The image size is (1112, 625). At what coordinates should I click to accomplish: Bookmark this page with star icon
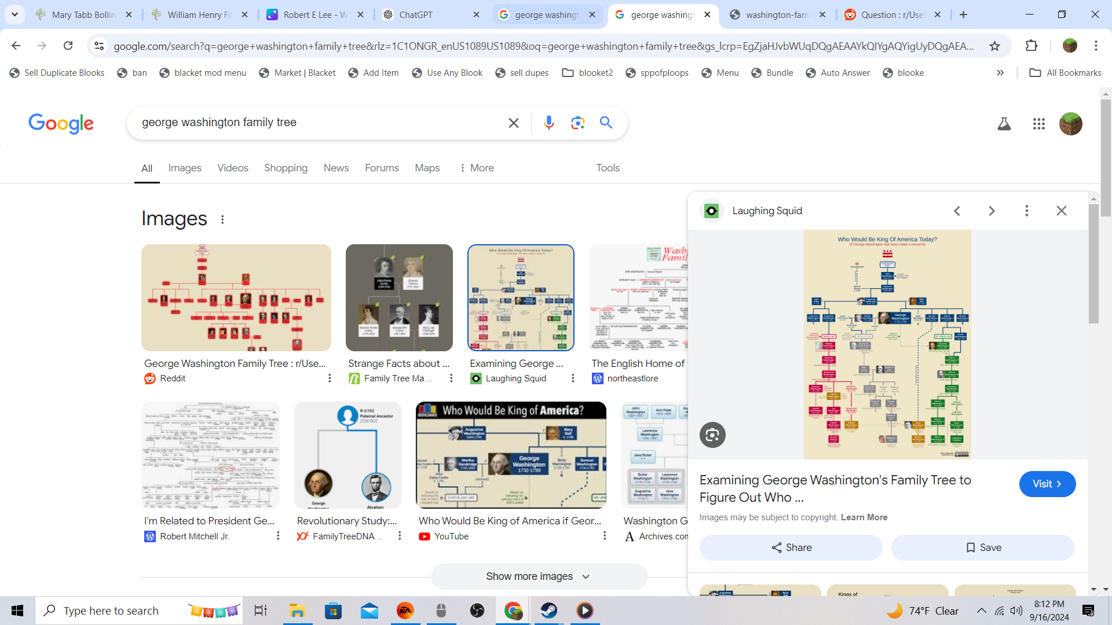coord(994,46)
